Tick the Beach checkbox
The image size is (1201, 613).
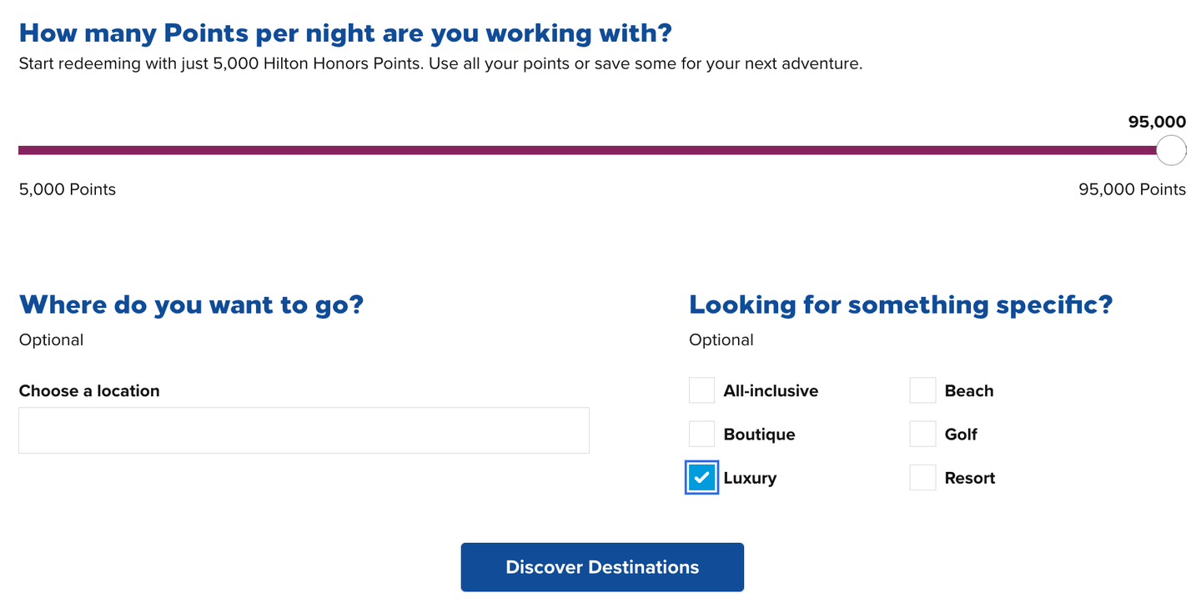click(x=922, y=390)
